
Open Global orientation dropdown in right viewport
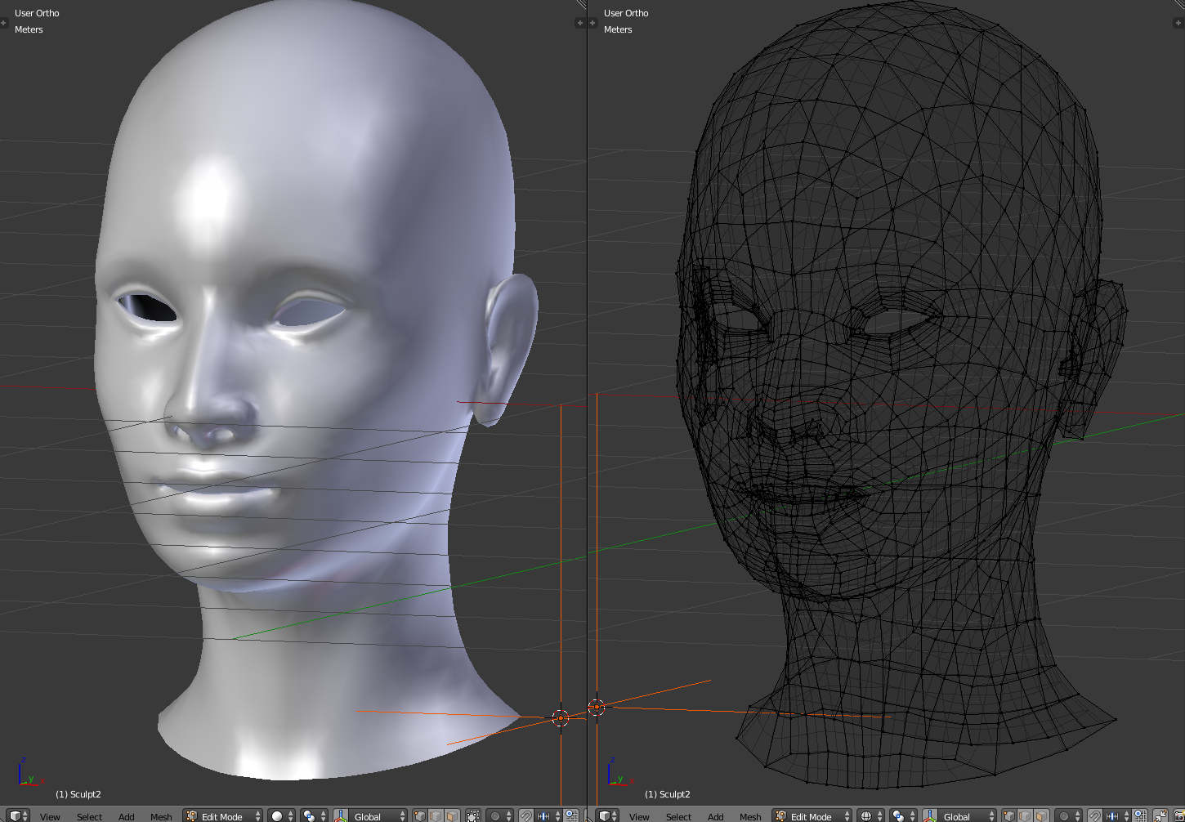pyautogui.click(x=968, y=815)
